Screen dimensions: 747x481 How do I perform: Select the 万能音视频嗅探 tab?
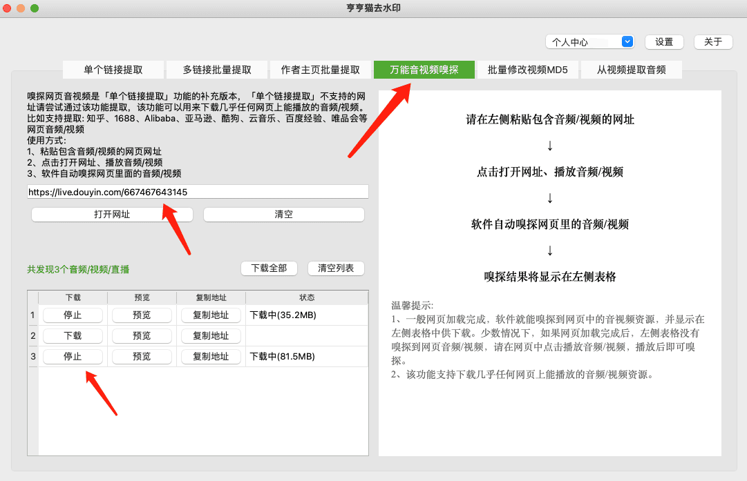(x=424, y=70)
